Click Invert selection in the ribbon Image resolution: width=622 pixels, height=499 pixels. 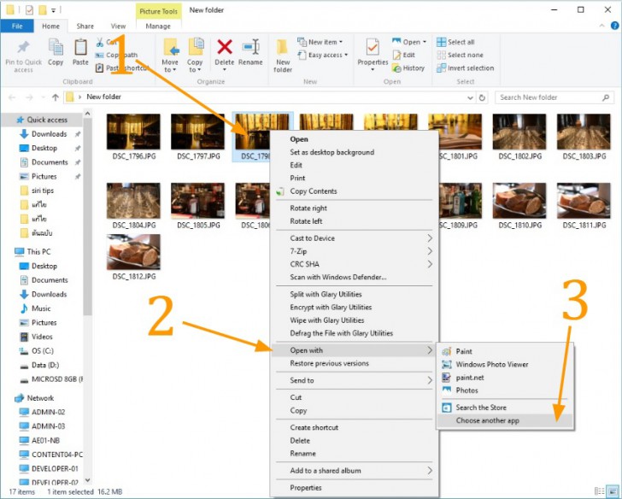point(466,68)
